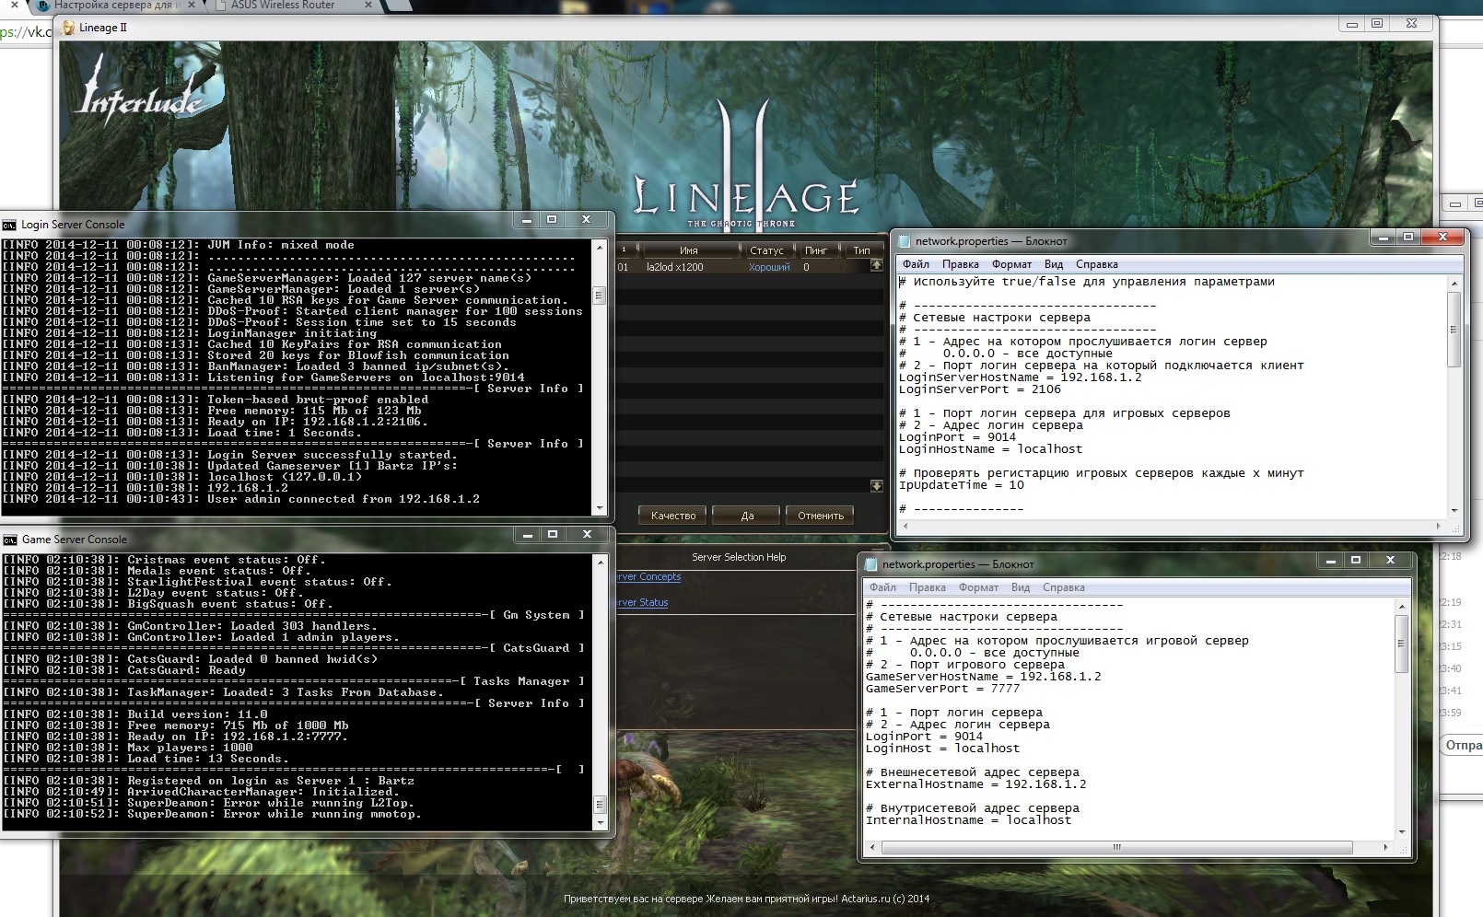This screenshot has width=1483, height=917.
Task: Click the IpUpdateTime = 10 line
Action: [961, 485]
